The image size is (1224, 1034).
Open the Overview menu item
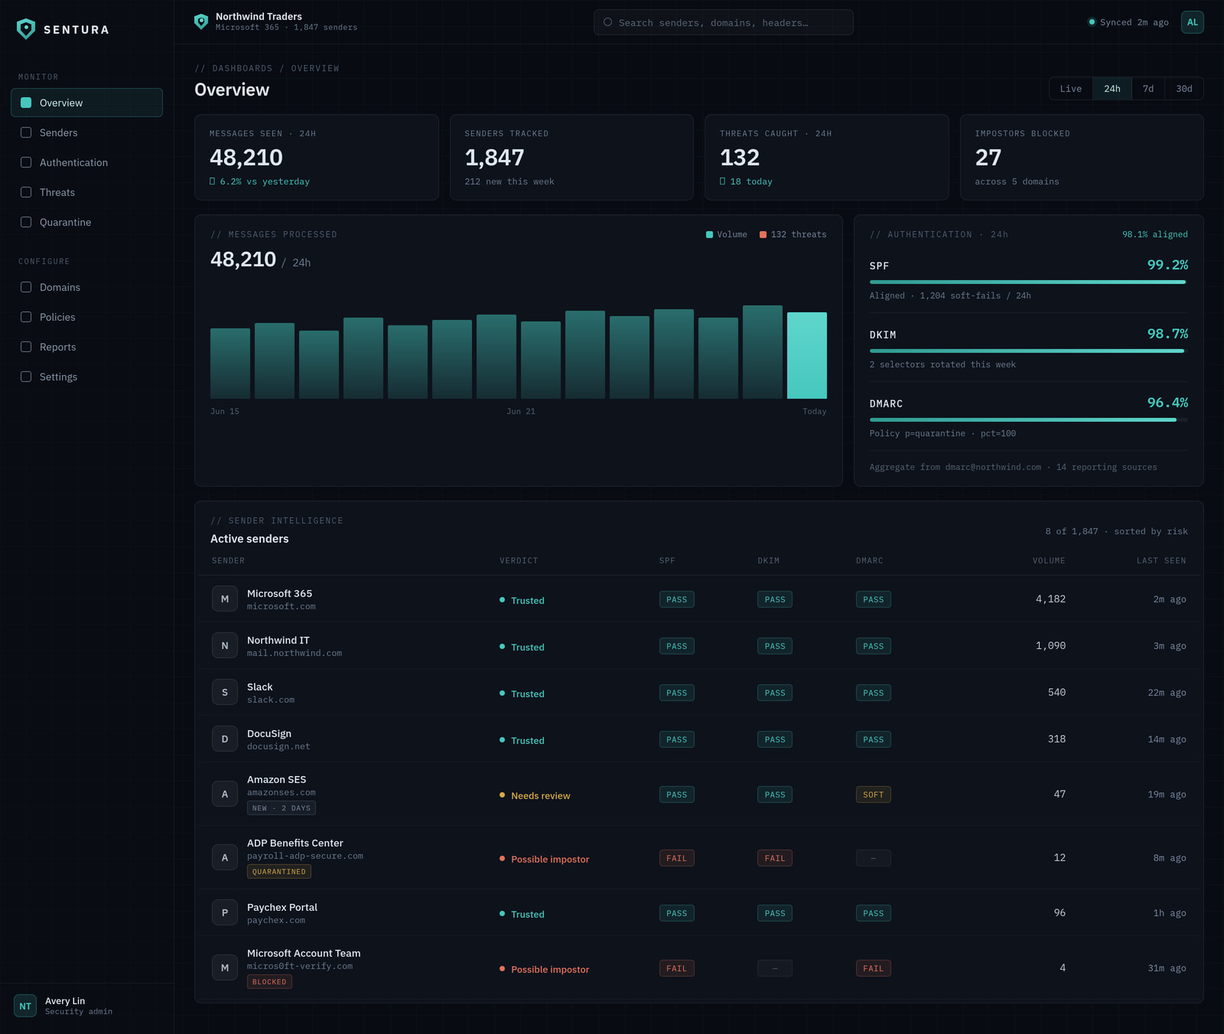(x=86, y=103)
